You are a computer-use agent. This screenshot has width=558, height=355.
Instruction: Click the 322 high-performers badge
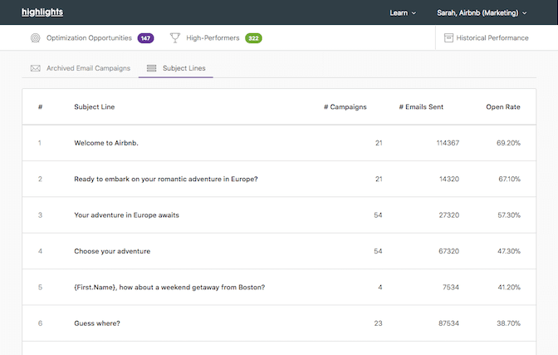[x=253, y=38]
